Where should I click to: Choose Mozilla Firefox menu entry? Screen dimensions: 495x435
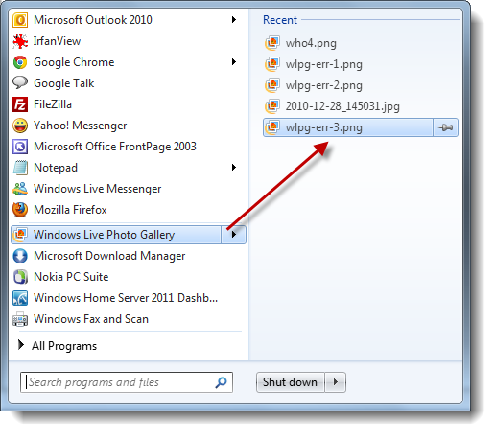tap(129, 210)
